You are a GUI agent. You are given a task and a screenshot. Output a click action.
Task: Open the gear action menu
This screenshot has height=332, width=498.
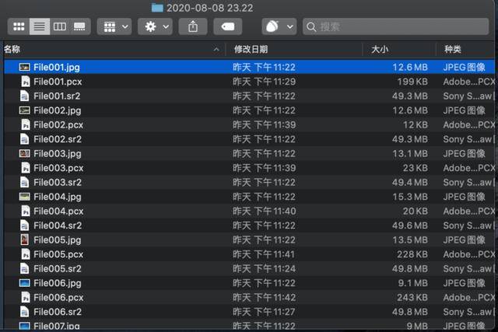point(155,26)
